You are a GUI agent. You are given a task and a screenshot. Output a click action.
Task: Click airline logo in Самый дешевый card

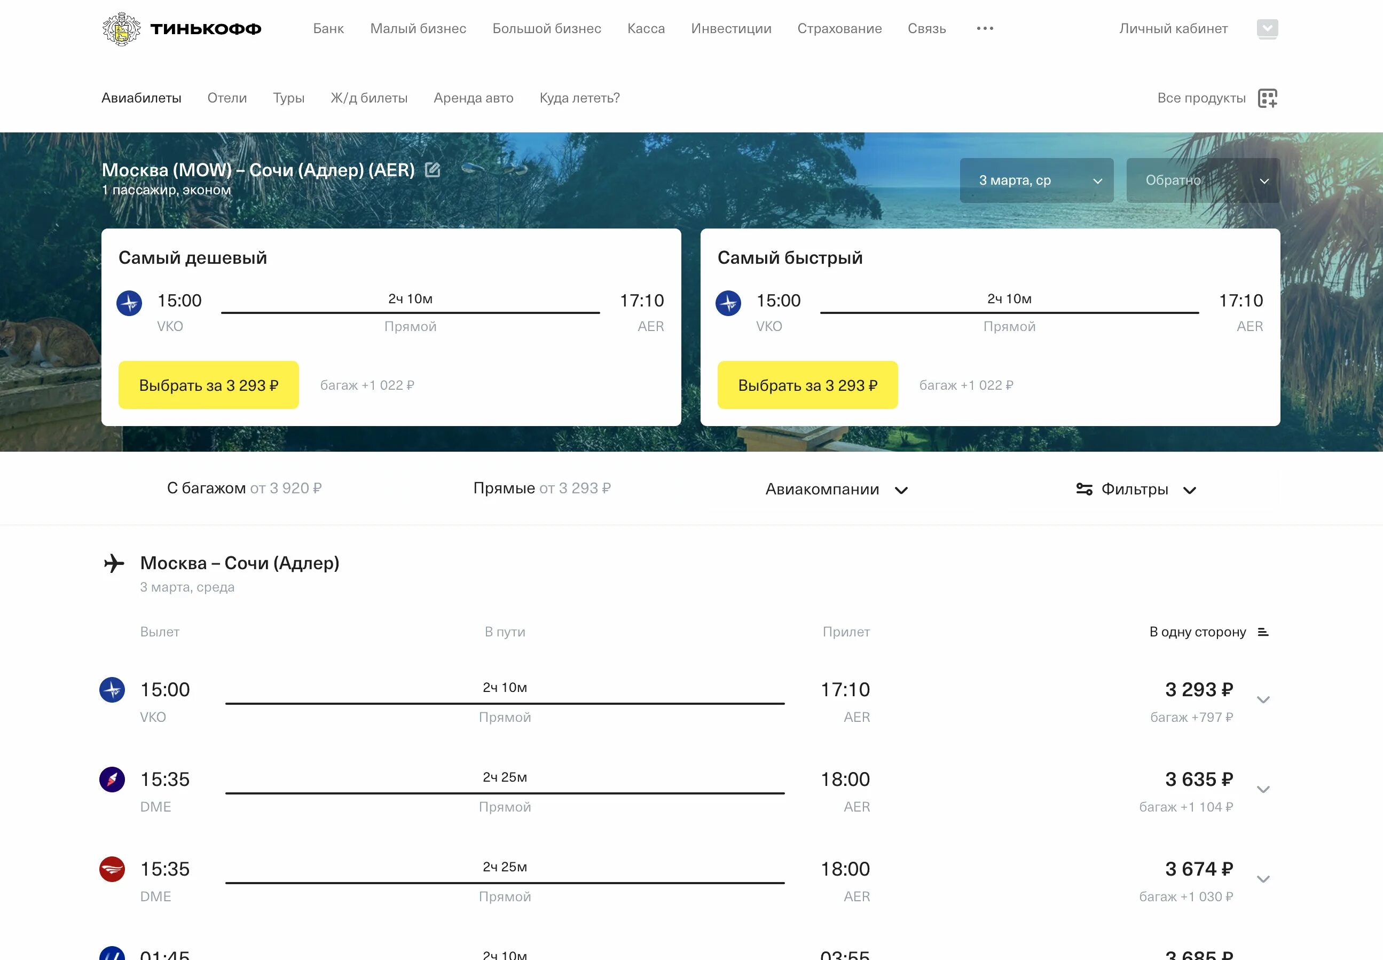pos(129,303)
